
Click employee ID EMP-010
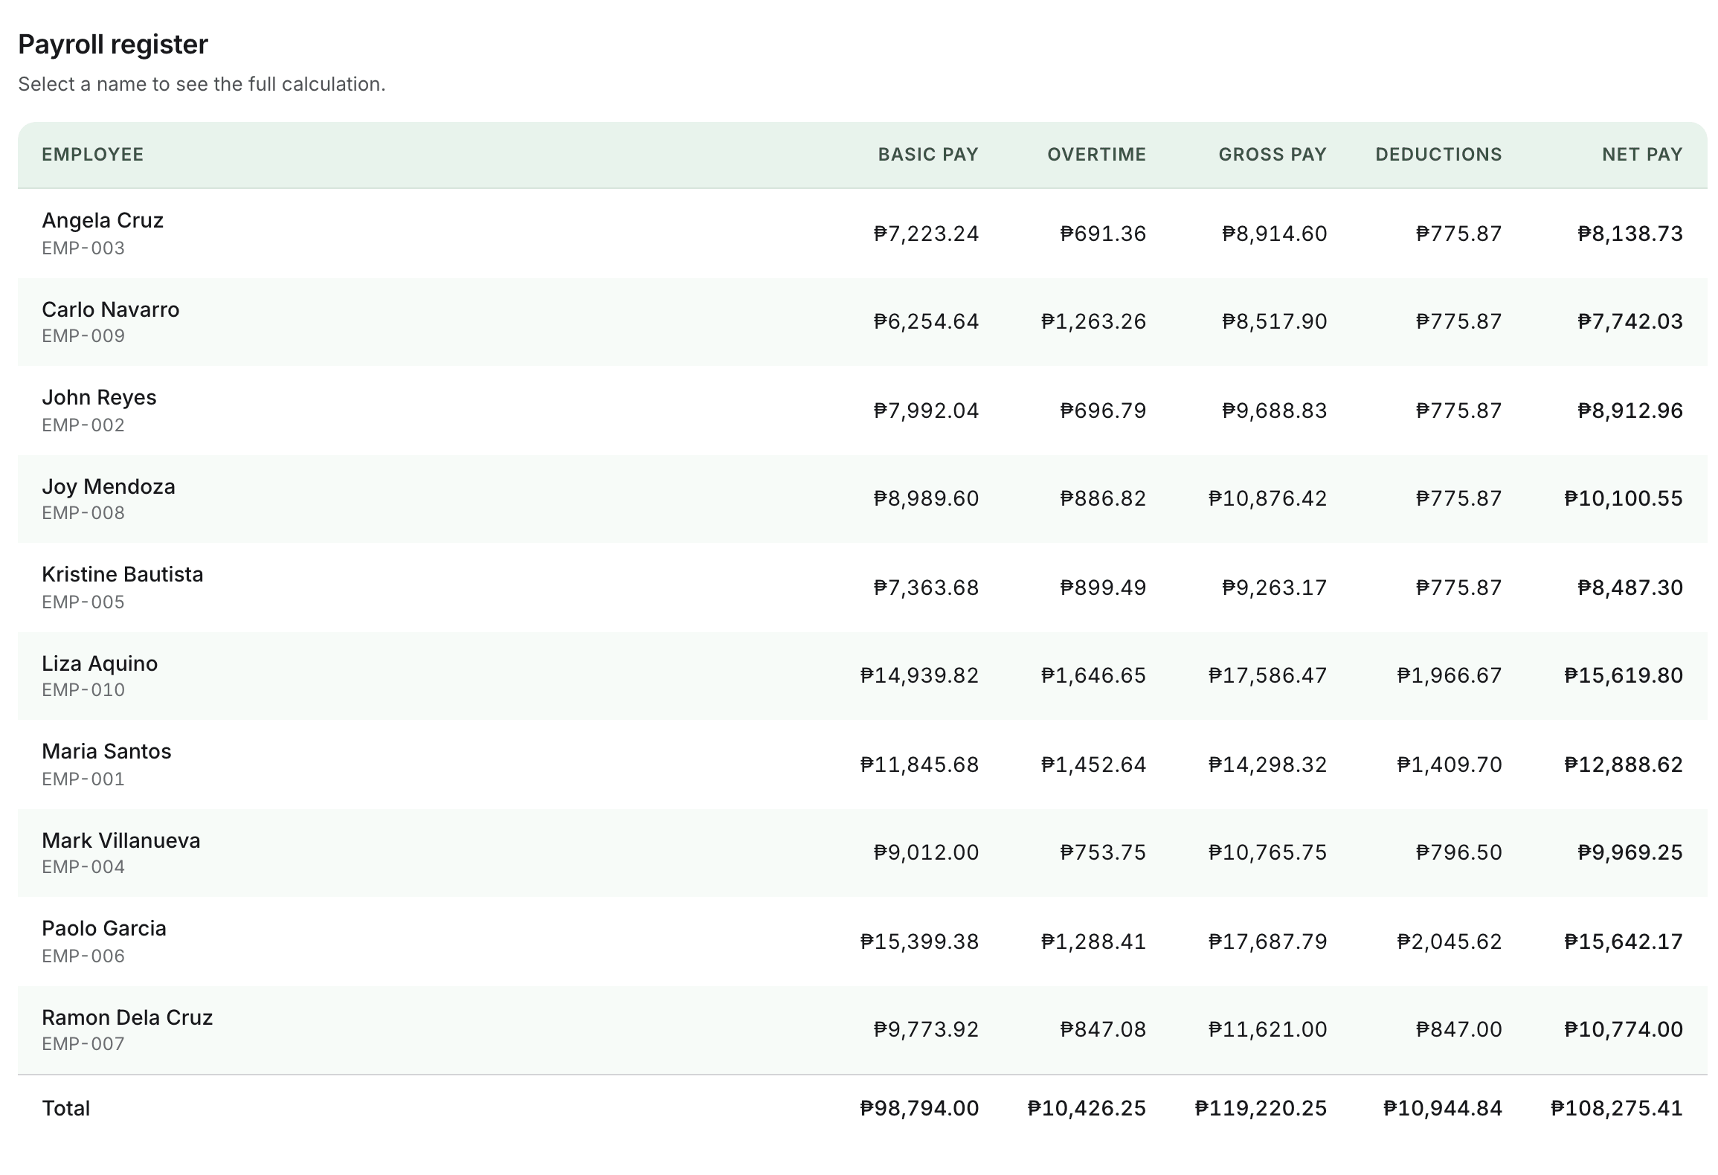(83, 690)
